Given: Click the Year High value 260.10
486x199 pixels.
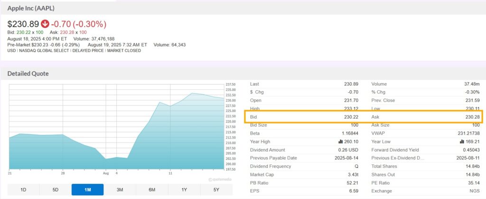Looking at the screenshot, I should 351,142.
